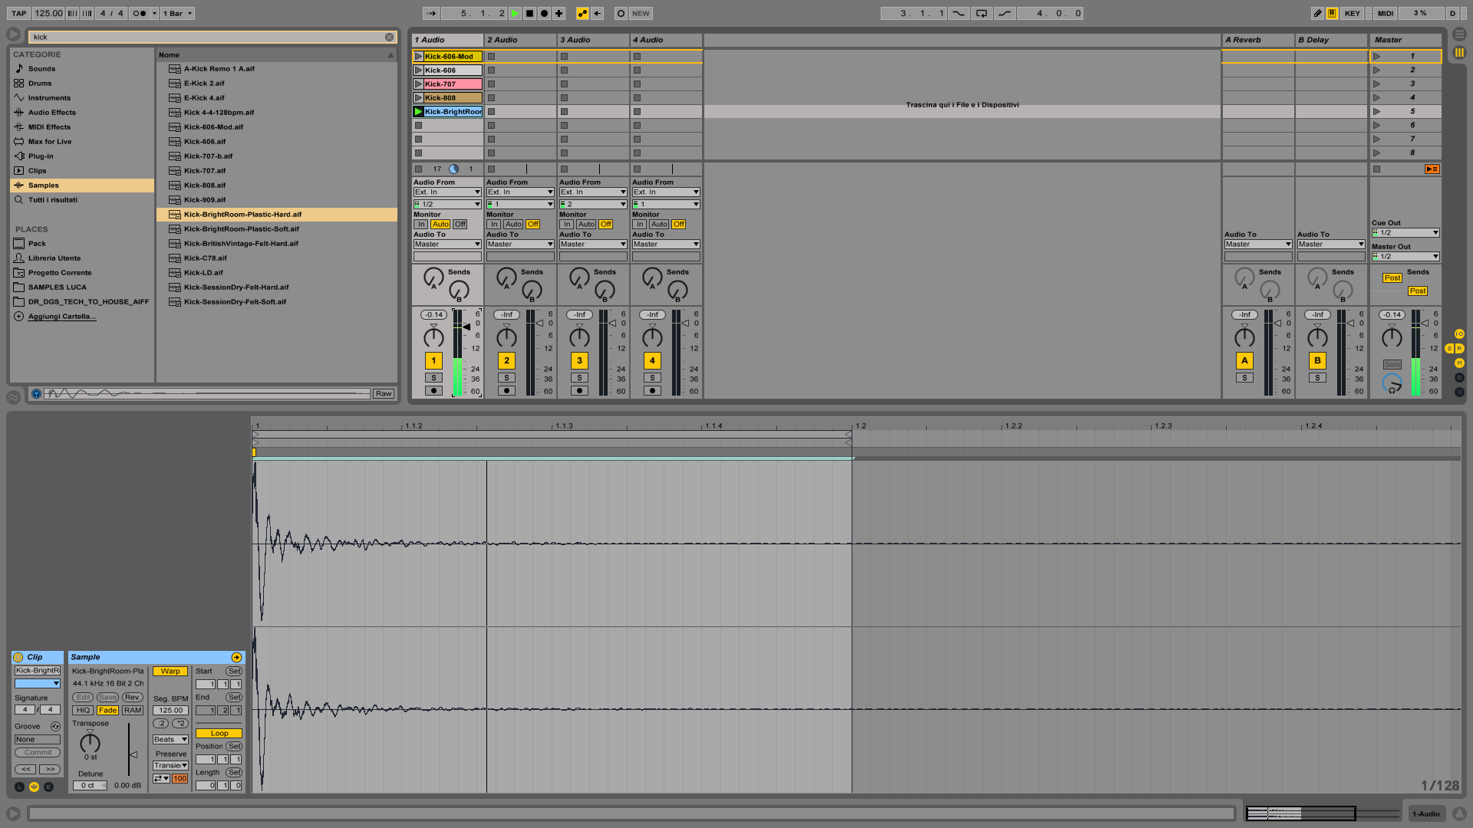Viewport: 1473px width, 828px height.
Task: Show the Envelopes box E button
Action: click(x=48, y=787)
